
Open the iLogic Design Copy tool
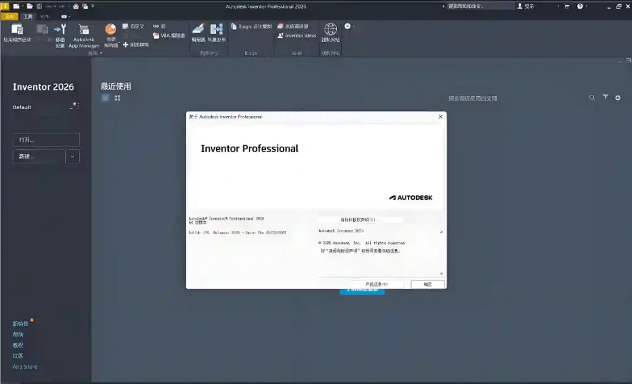tap(251, 27)
